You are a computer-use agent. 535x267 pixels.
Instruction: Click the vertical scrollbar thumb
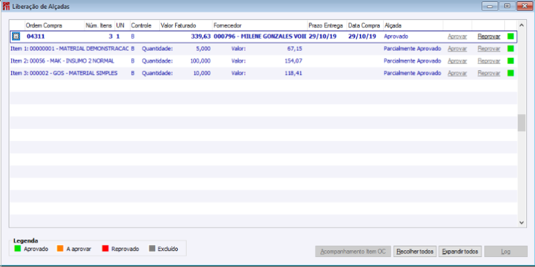point(522,123)
